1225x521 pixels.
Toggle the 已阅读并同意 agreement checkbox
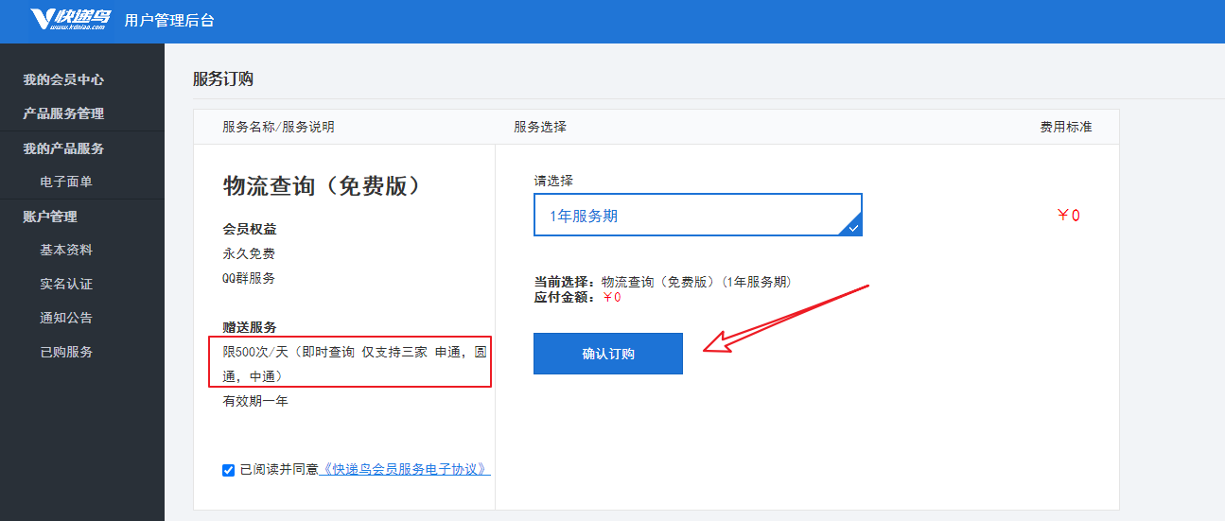pyautogui.click(x=228, y=470)
